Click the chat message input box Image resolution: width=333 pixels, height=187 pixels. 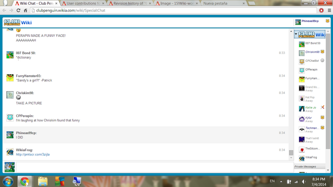155,167
